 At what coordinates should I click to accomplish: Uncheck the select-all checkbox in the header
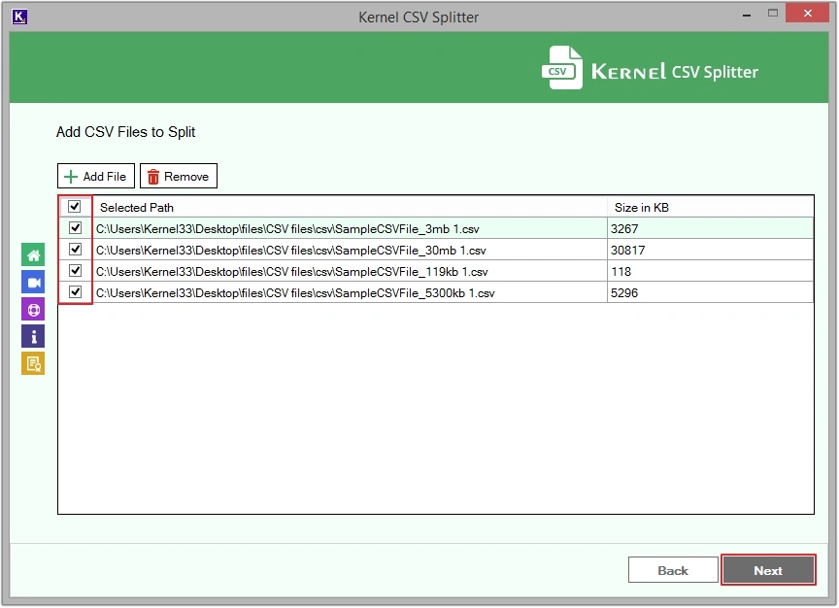point(75,206)
